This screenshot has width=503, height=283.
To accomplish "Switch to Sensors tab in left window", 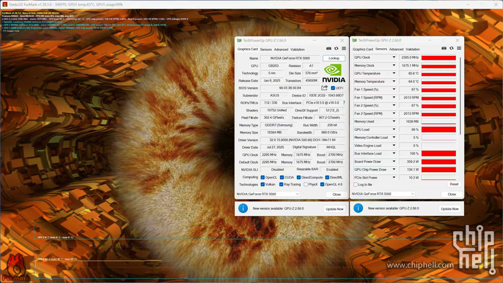I will coord(266,49).
